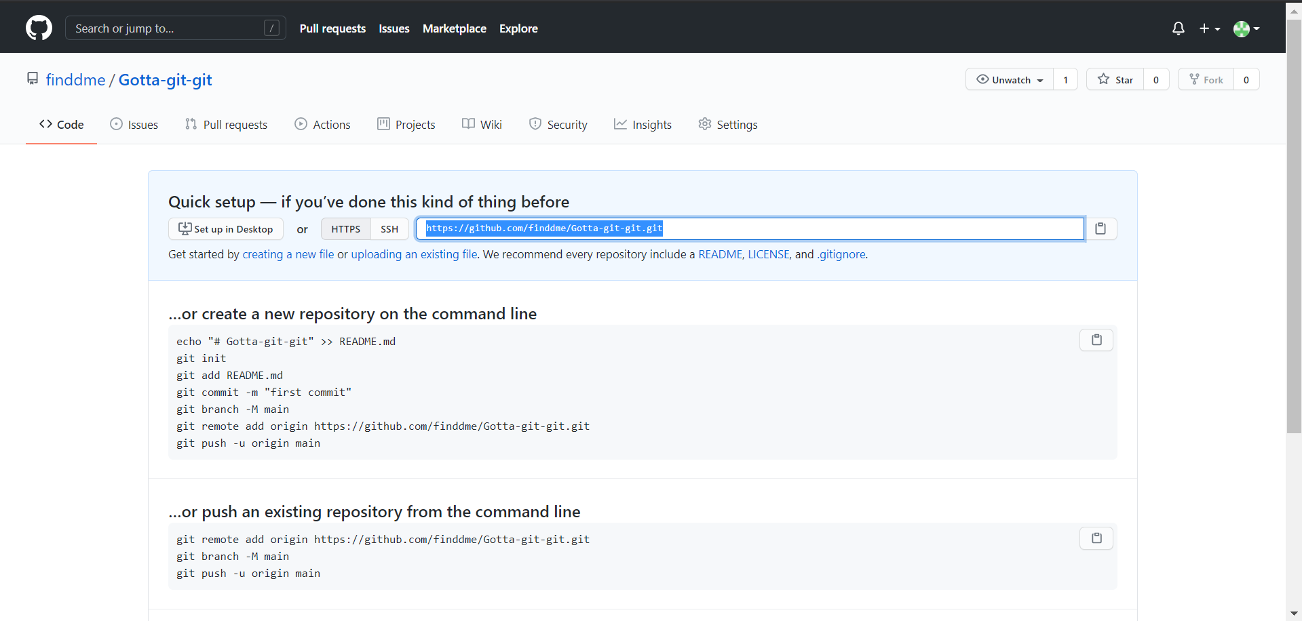The width and height of the screenshot is (1302, 621).
Task: Select the SSH protocol toggle
Action: pyautogui.click(x=389, y=229)
